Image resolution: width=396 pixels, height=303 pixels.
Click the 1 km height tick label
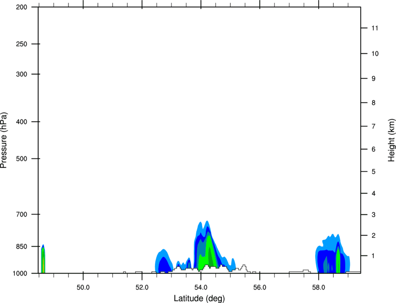pyautogui.click(x=373, y=256)
